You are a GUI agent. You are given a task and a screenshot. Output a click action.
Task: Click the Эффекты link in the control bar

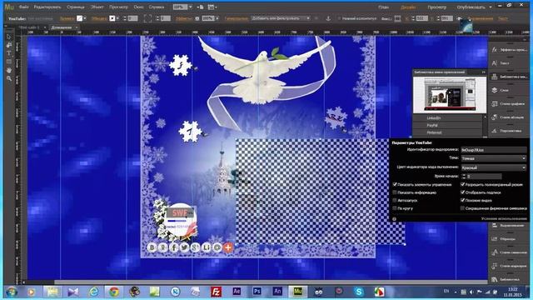click(183, 18)
